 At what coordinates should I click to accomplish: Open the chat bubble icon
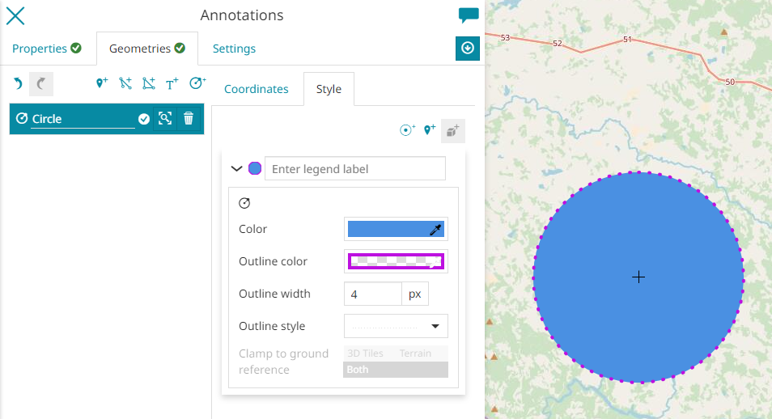(x=469, y=15)
